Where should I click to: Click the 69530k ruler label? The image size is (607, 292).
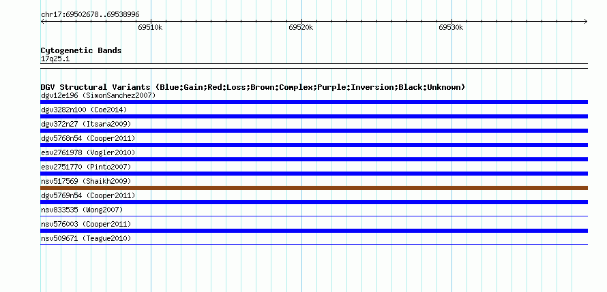pyautogui.click(x=451, y=28)
